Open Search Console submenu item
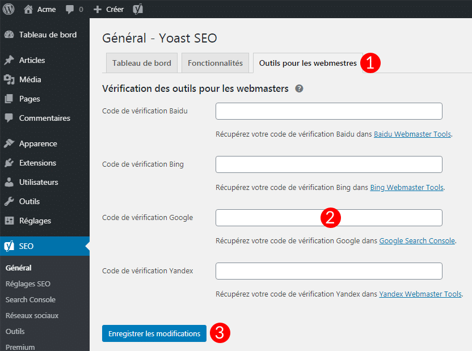Screen dimensions: 472x351 tap(31, 299)
